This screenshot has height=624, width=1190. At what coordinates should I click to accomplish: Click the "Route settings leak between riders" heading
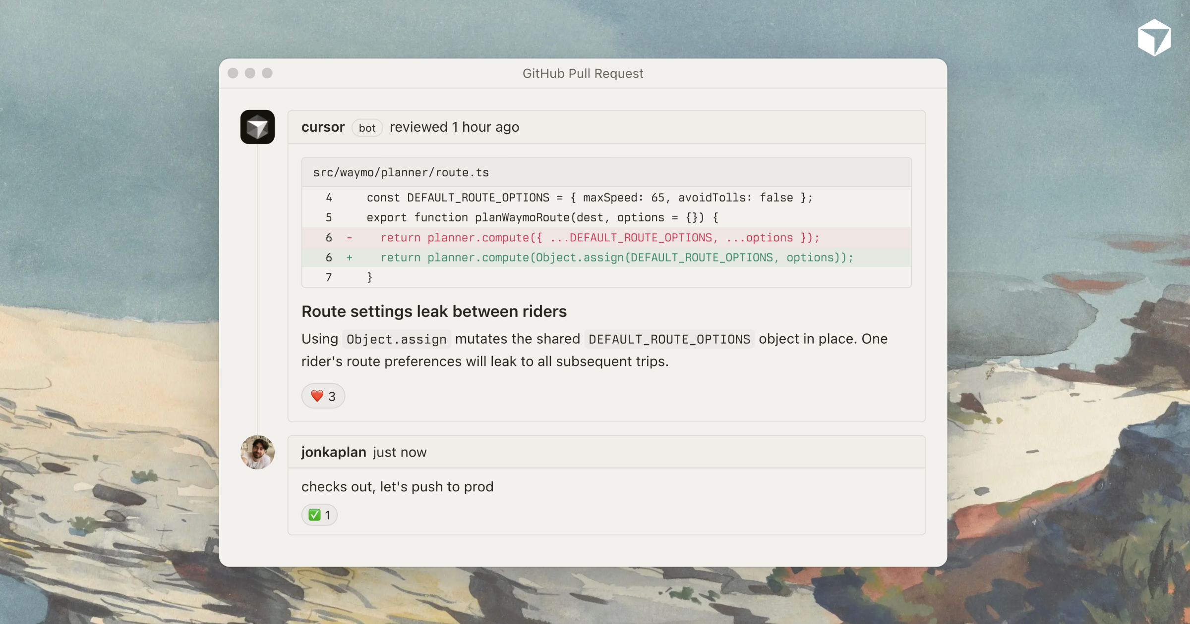tap(434, 312)
